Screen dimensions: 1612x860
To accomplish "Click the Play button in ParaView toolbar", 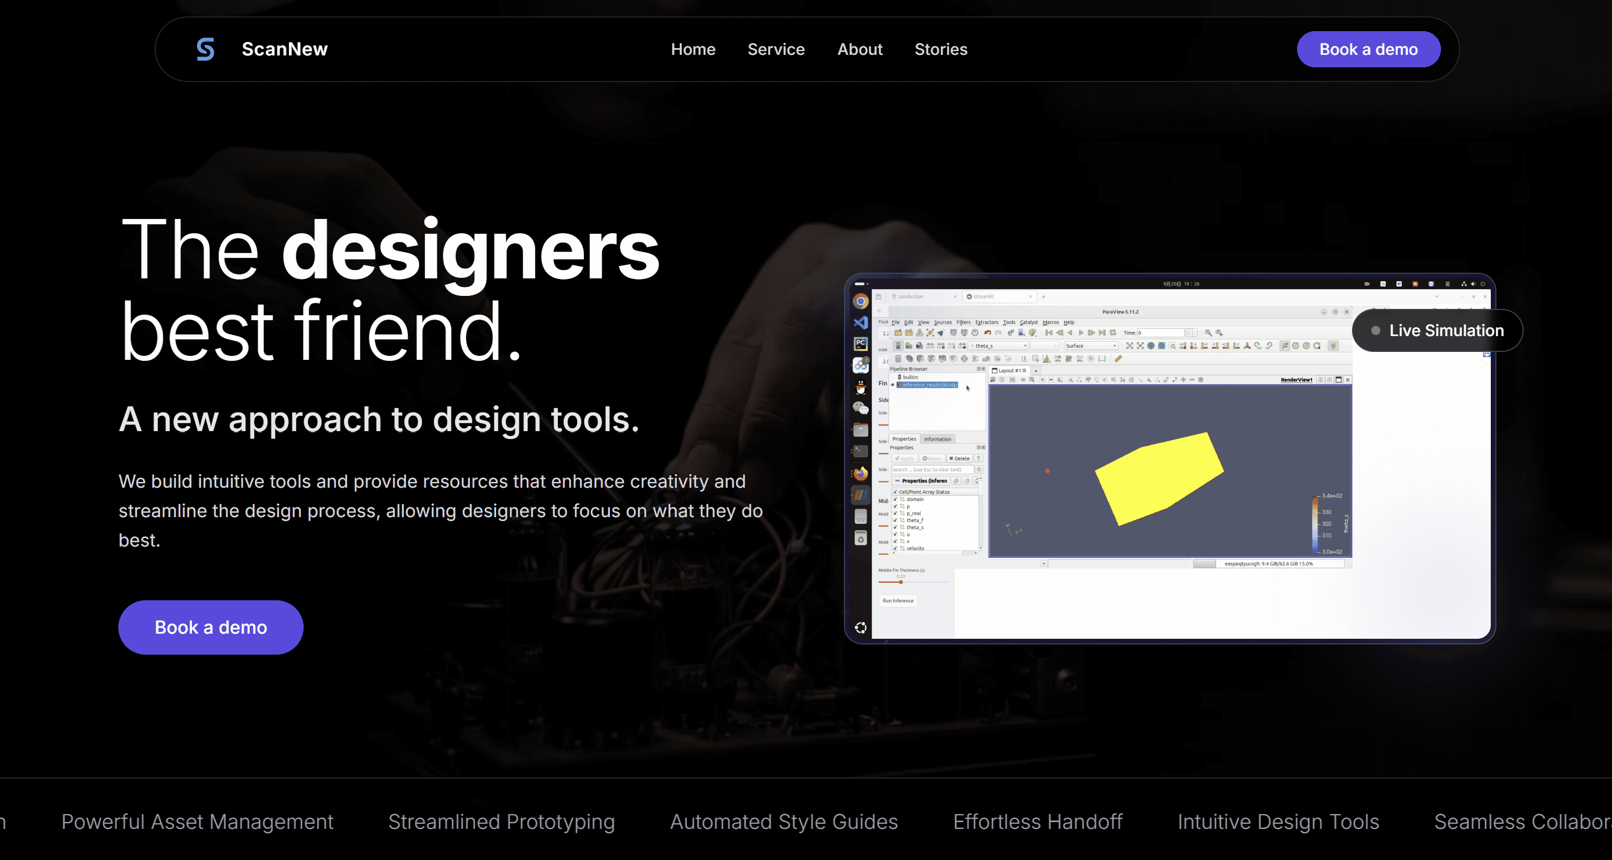I will pos(1081,333).
